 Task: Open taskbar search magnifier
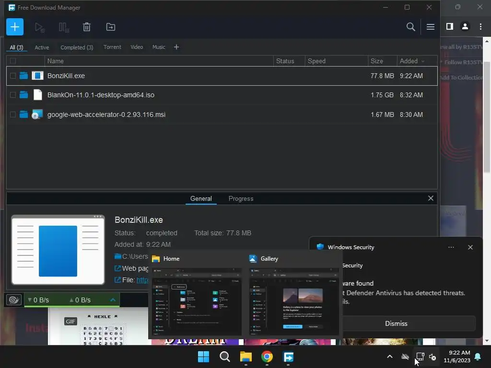(x=224, y=356)
